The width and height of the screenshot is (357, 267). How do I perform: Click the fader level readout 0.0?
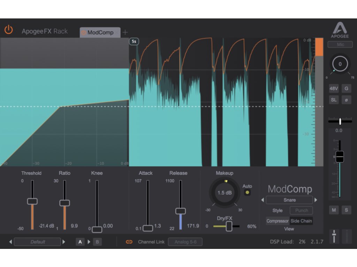pos(339,131)
